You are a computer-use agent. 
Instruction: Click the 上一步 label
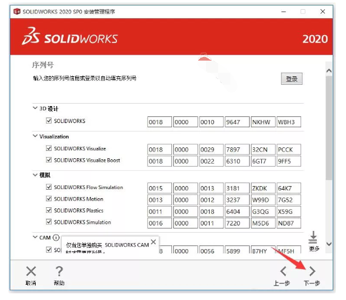point(282,283)
